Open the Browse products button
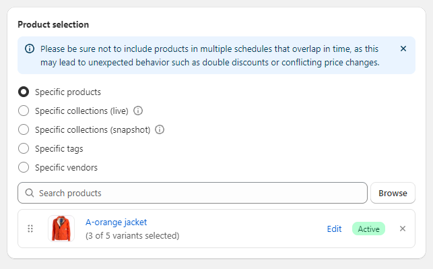This screenshot has width=433, height=269. 393,193
